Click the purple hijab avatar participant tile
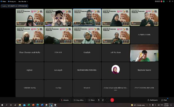The image size is (174, 107). pyautogui.click(x=116, y=71)
